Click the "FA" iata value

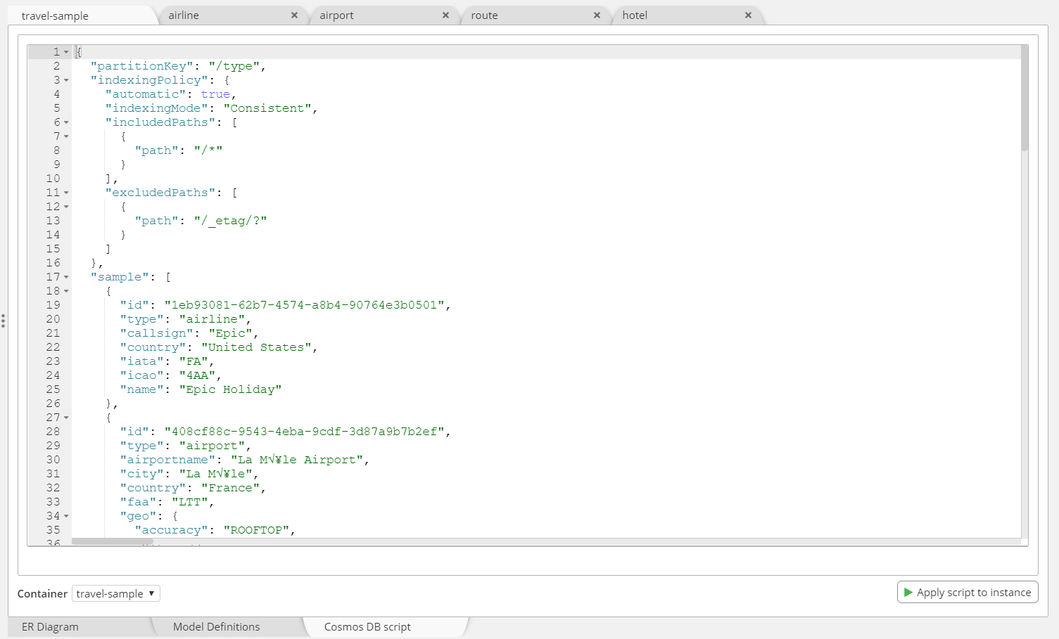(x=194, y=361)
